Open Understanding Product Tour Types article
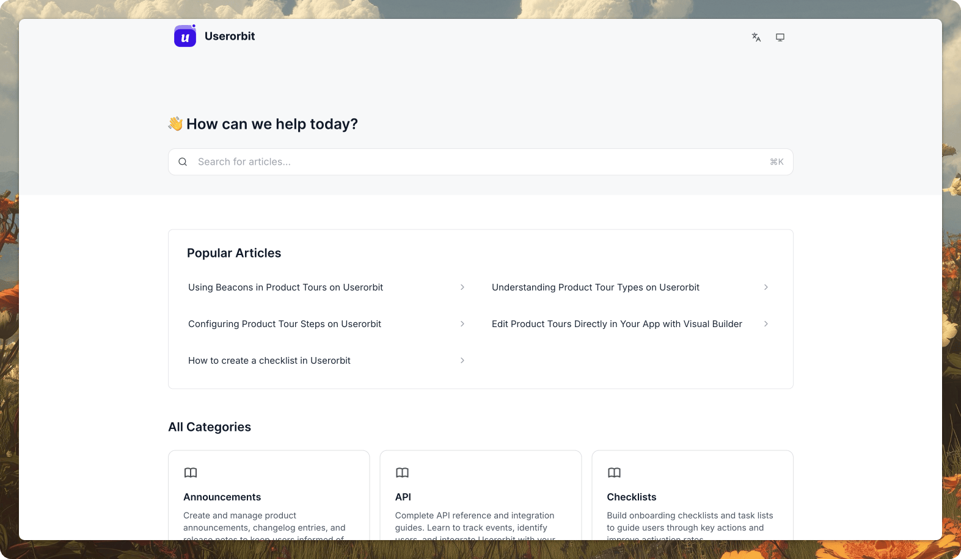Screen dimensions: 961x559 [x=596, y=287]
